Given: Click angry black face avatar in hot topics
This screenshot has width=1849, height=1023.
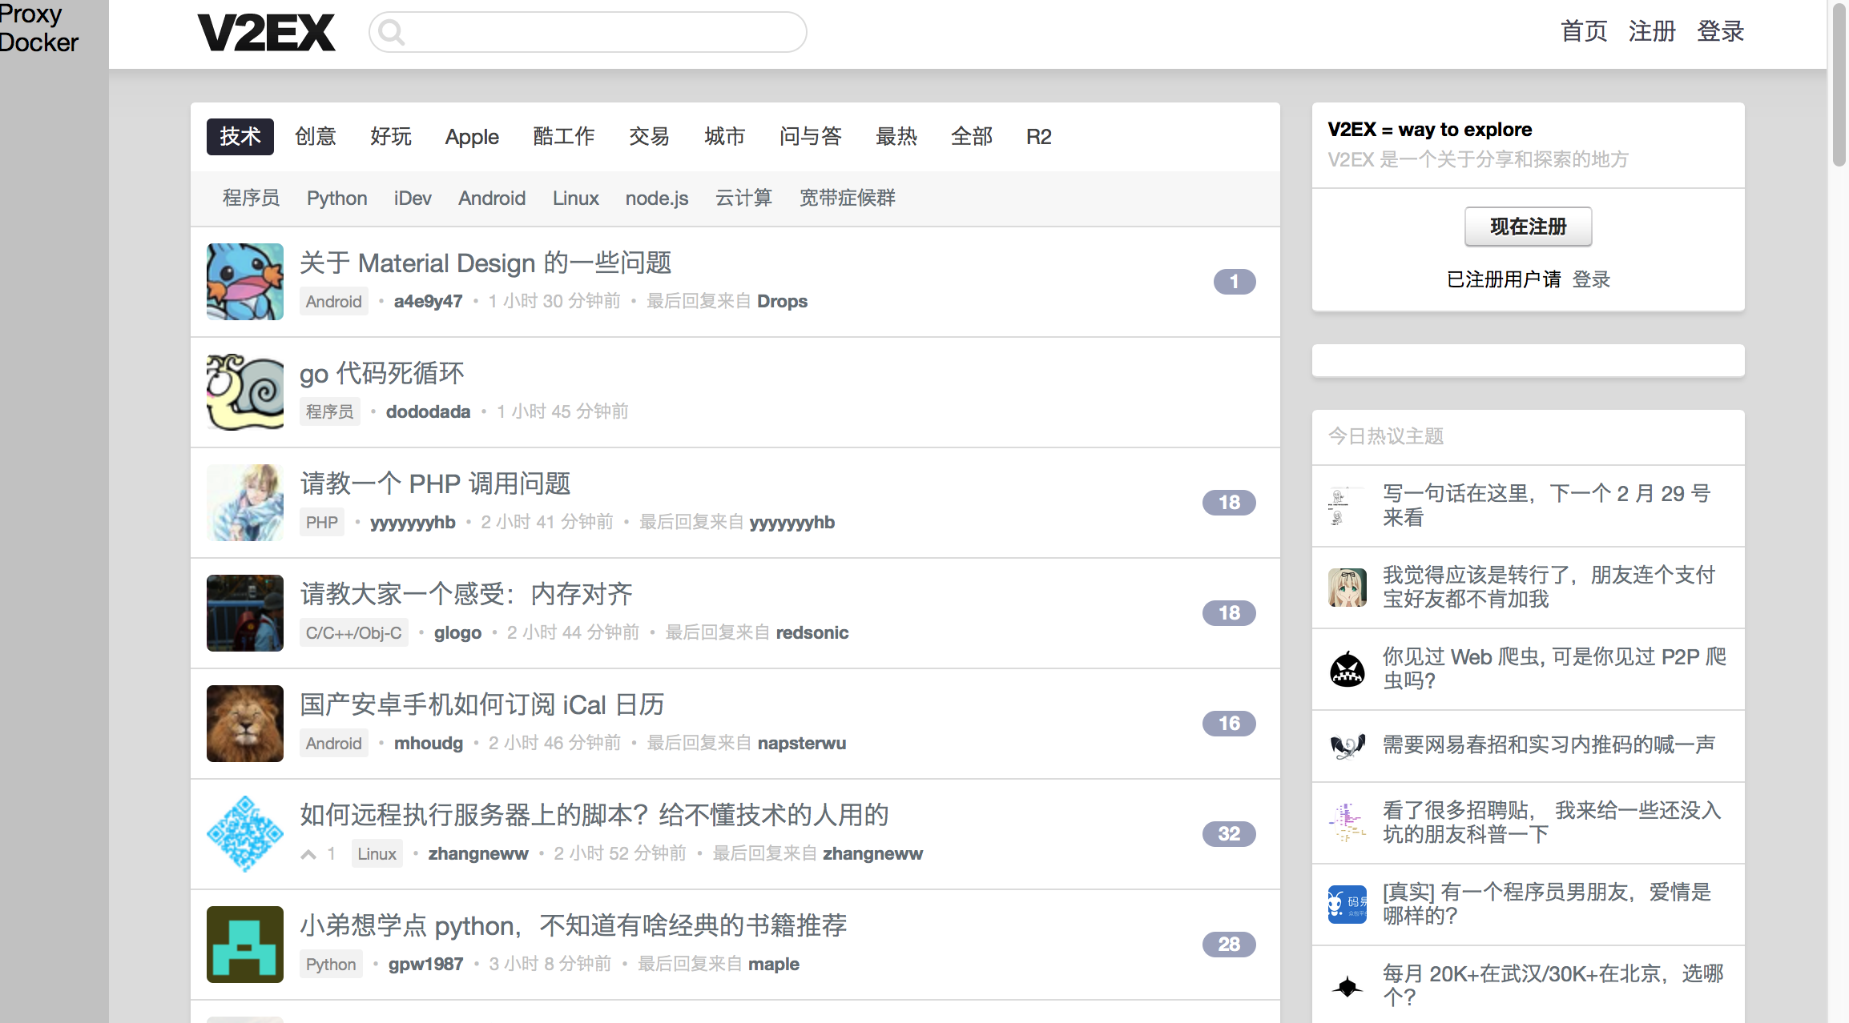Looking at the screenshot, I should click(1347, 669).
